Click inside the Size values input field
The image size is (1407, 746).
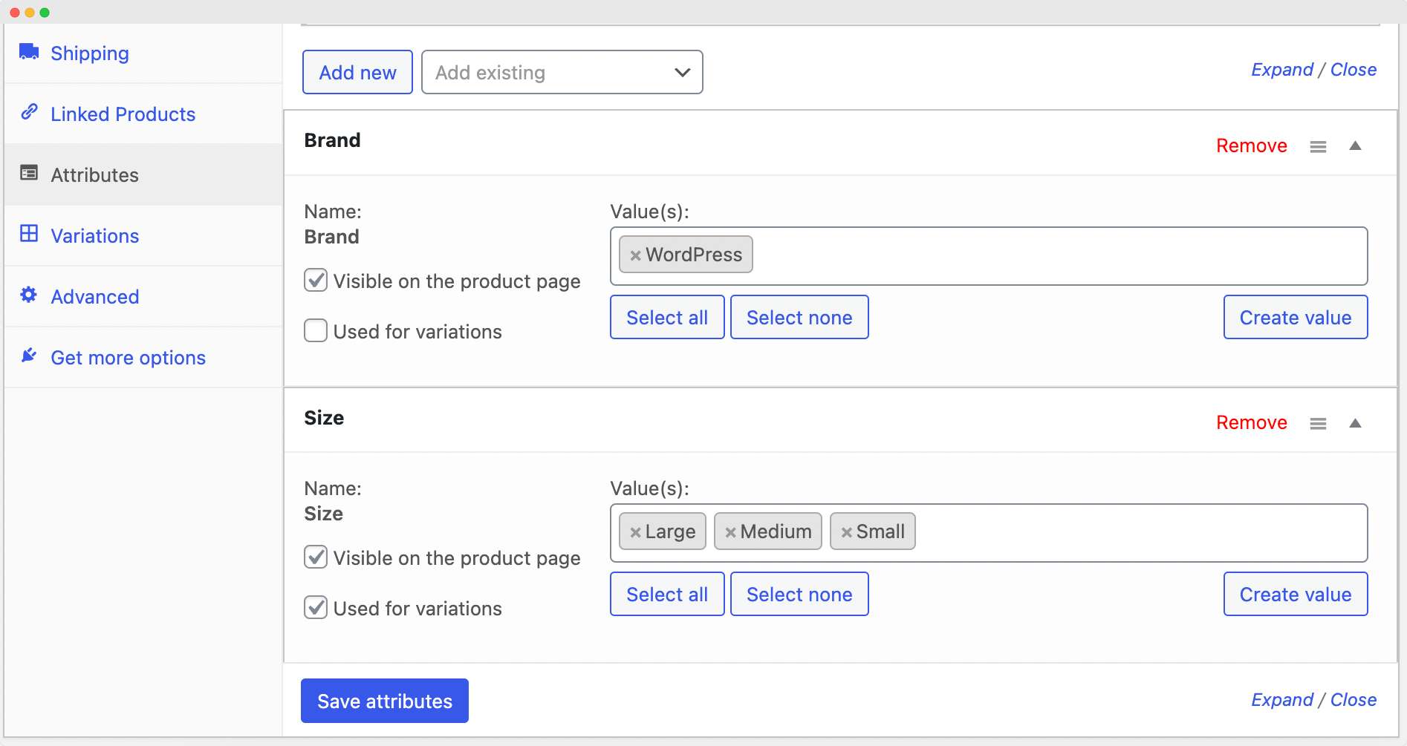click(x=1077, y=531)
